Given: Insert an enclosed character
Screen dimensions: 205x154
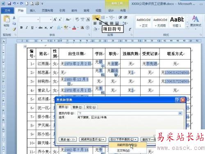Looking at the screenshot, I should point(87,28).
